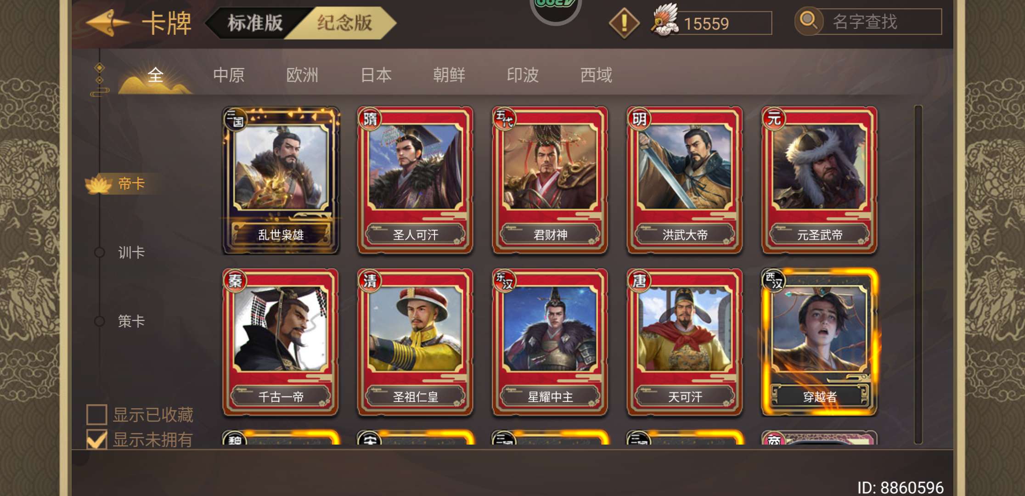Select the 日本 region tab
The width and height of the screenshot is (1025, 496).
click(x=376, y=75)
